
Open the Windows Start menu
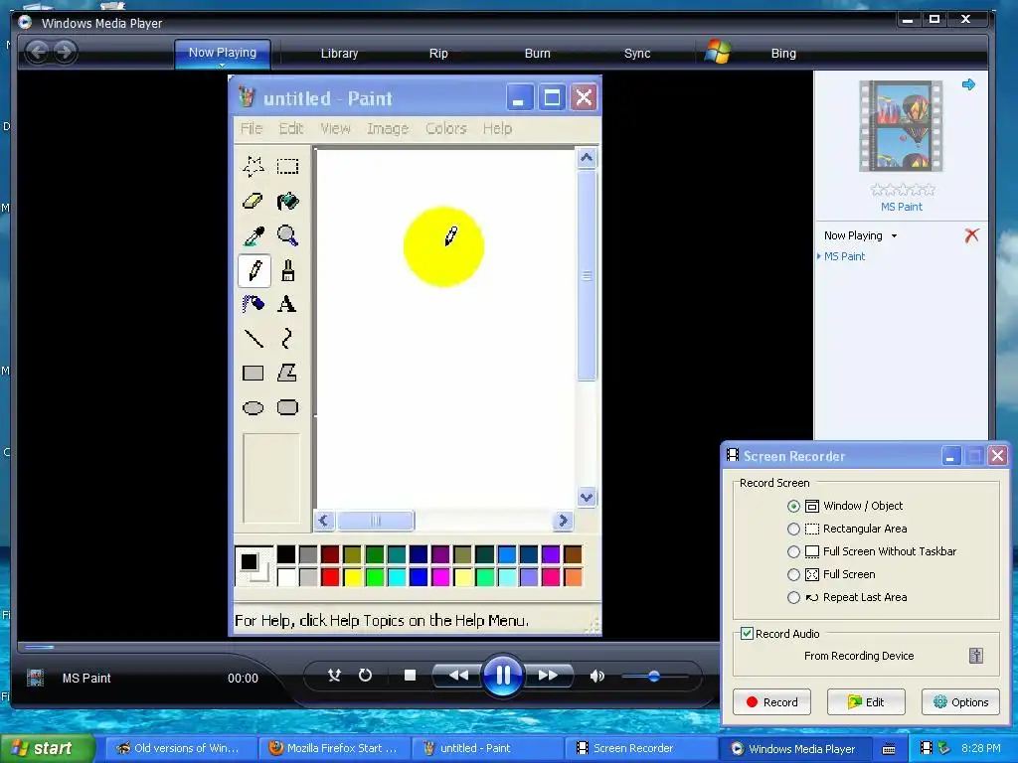tap(47, 748)
